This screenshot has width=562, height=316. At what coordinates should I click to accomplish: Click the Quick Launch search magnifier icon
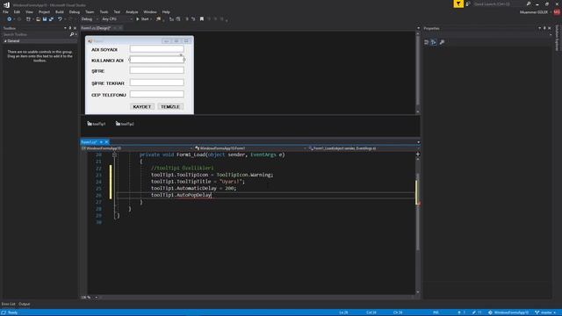pos(529,4)
